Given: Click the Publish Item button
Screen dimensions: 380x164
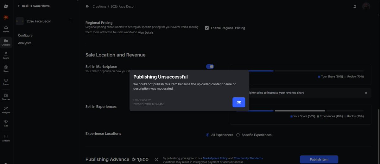Looking at the screenshot, I should point(319,160).
